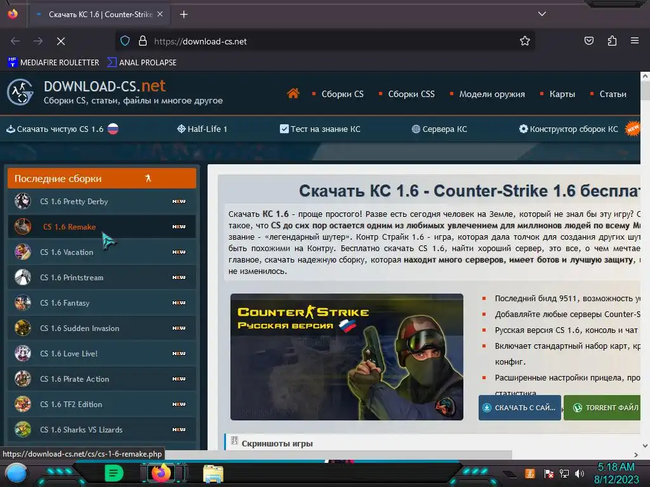Open the Windows Start orb

click(x=16, y=473)
